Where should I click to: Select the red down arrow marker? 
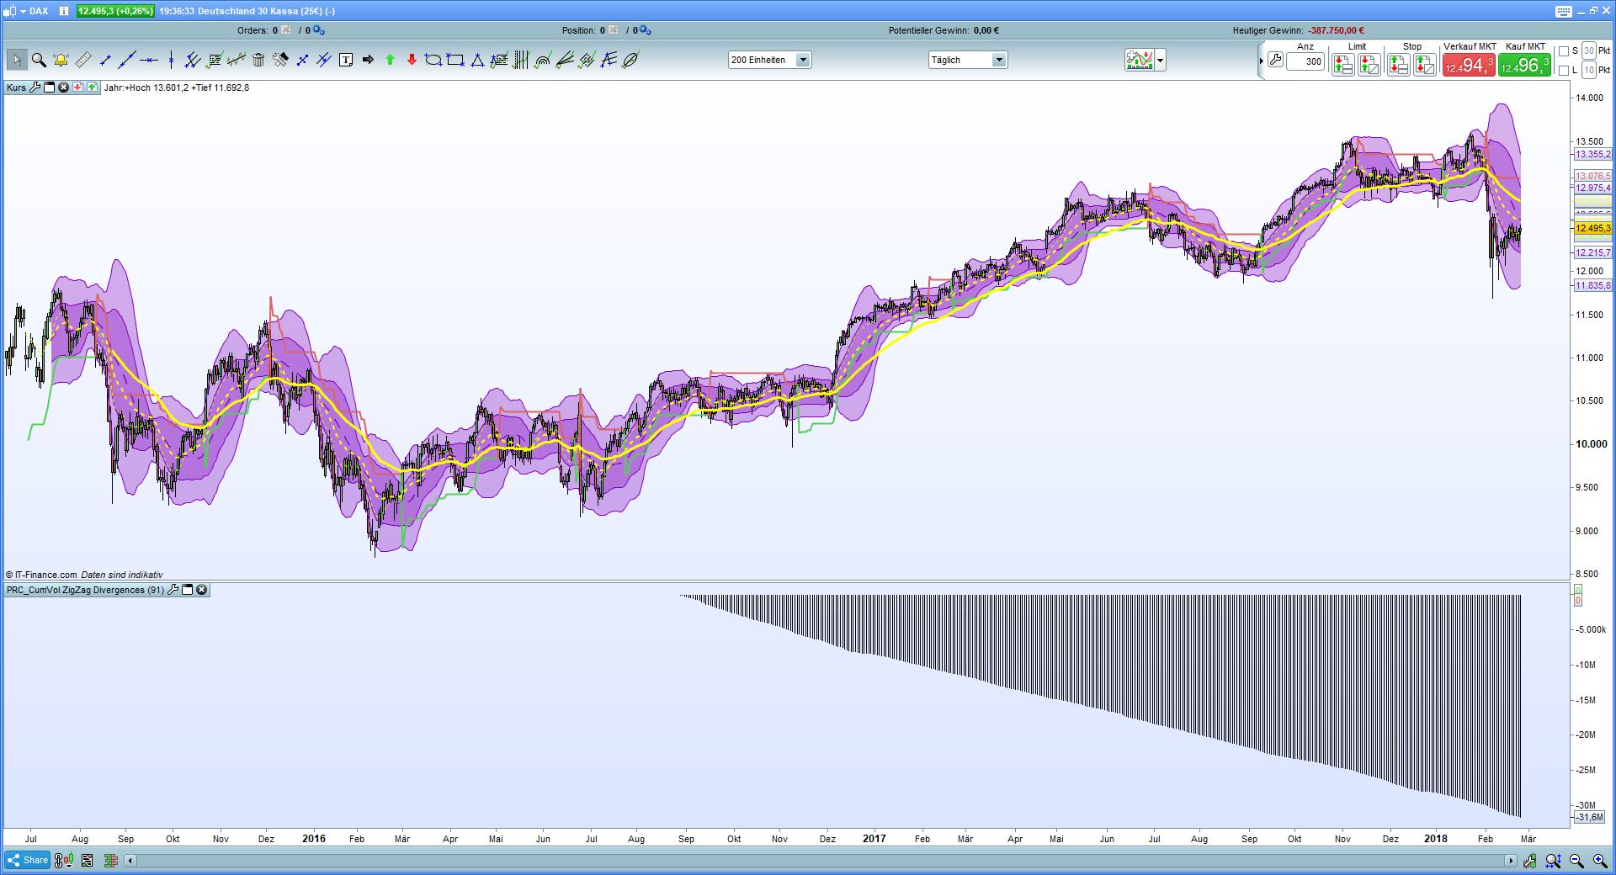[x=412, y=60]
